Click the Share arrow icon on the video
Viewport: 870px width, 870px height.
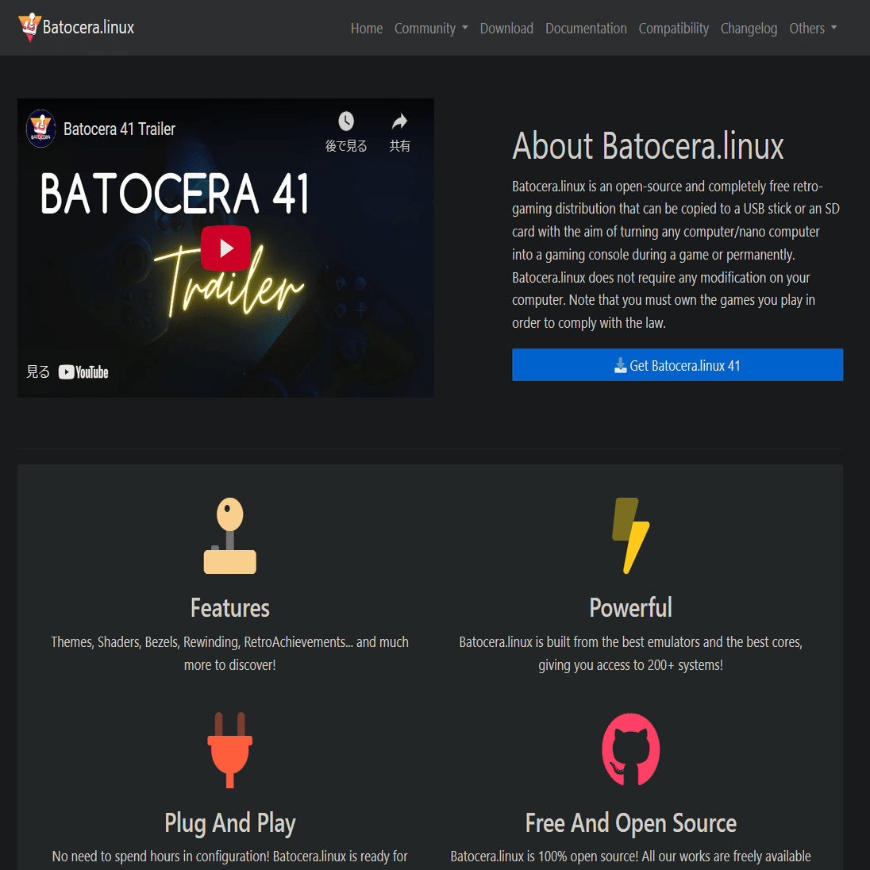point(399,121)
